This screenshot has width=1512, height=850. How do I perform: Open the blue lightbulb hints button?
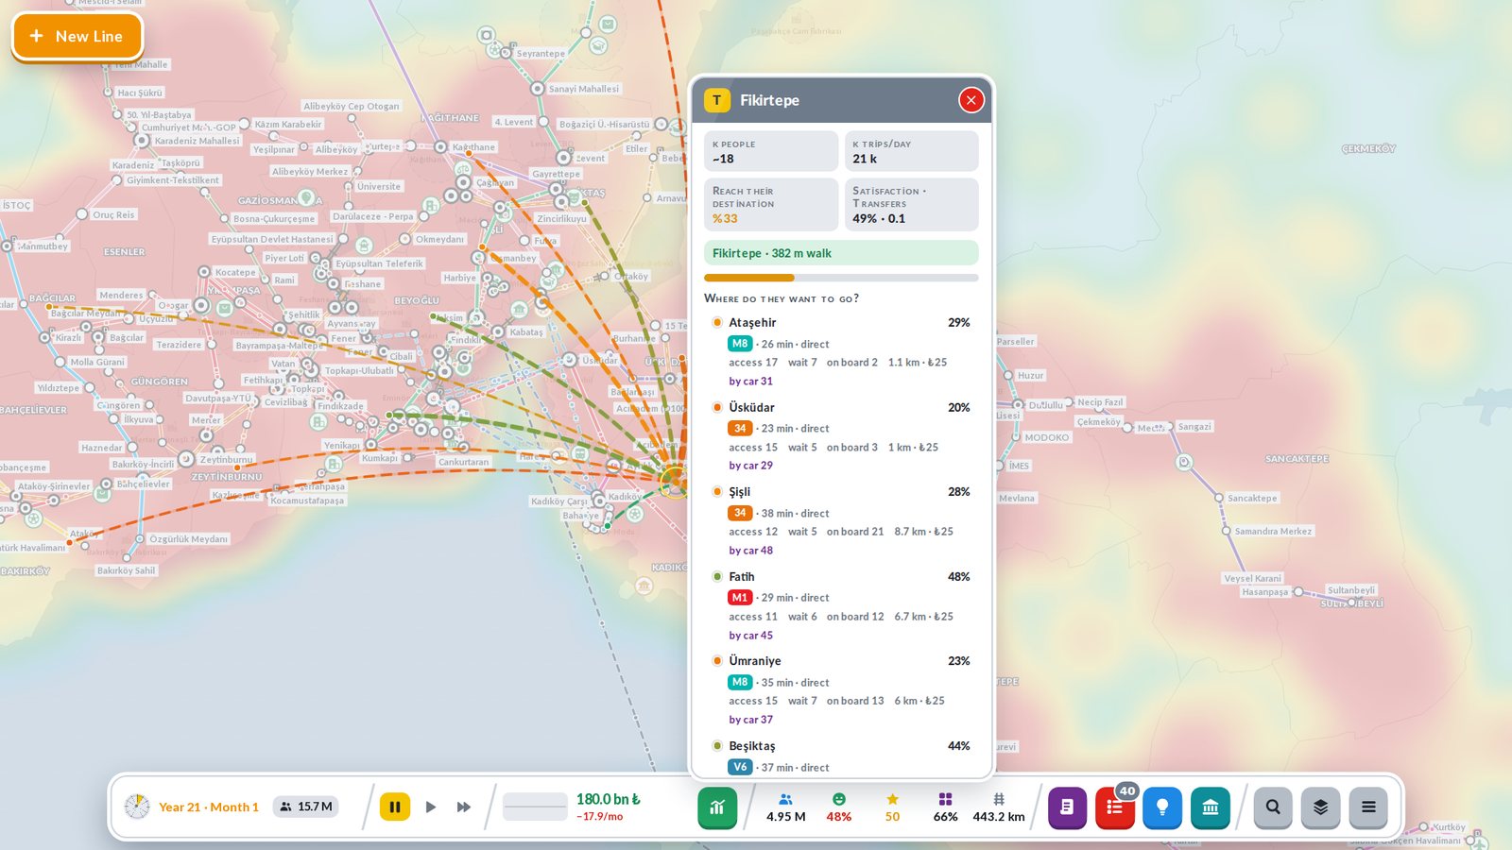tap(1162, 807)
